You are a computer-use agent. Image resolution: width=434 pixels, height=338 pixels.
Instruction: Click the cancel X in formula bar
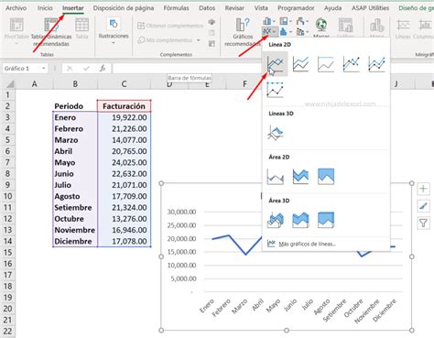click(x=70, y=69)
